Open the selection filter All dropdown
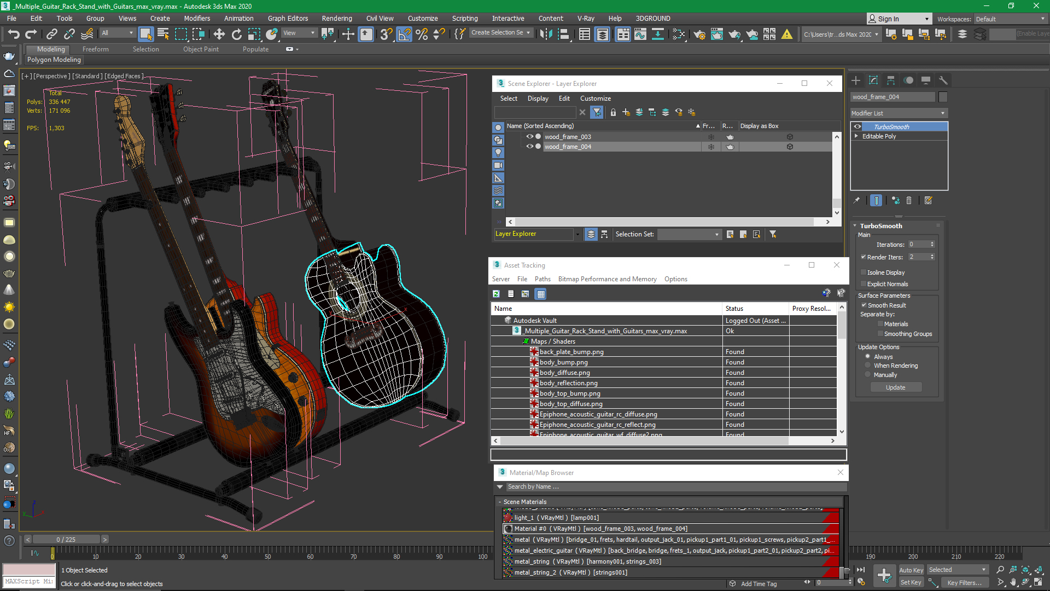This screenshot has width=1050, height=591. (117, 33)
